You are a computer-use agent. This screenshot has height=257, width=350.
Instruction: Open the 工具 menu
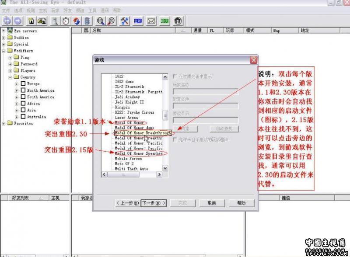(92, 10)
